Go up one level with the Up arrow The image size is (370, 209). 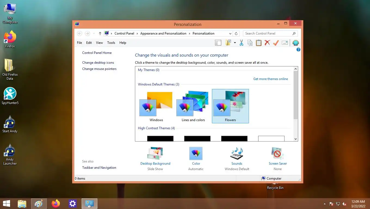point(100,33)
